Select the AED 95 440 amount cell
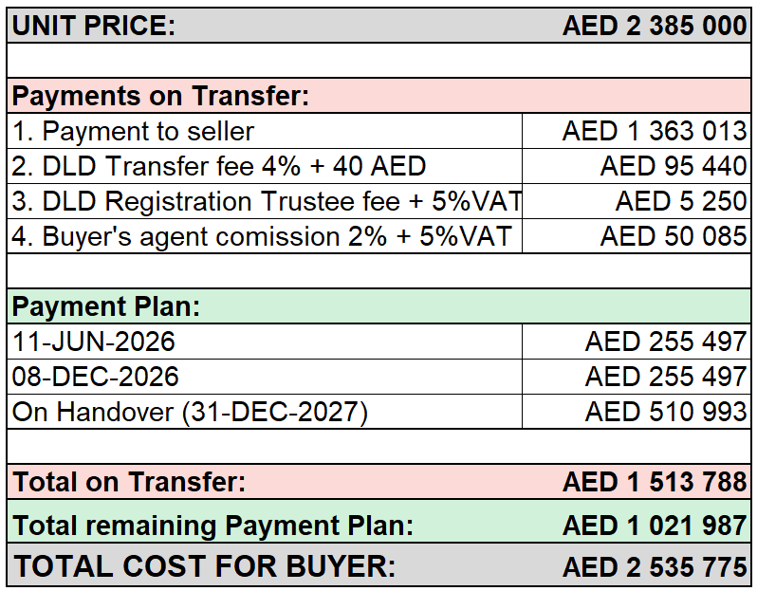Image resolution: width=757 pixels, height=591 pixels. point(637,166)
